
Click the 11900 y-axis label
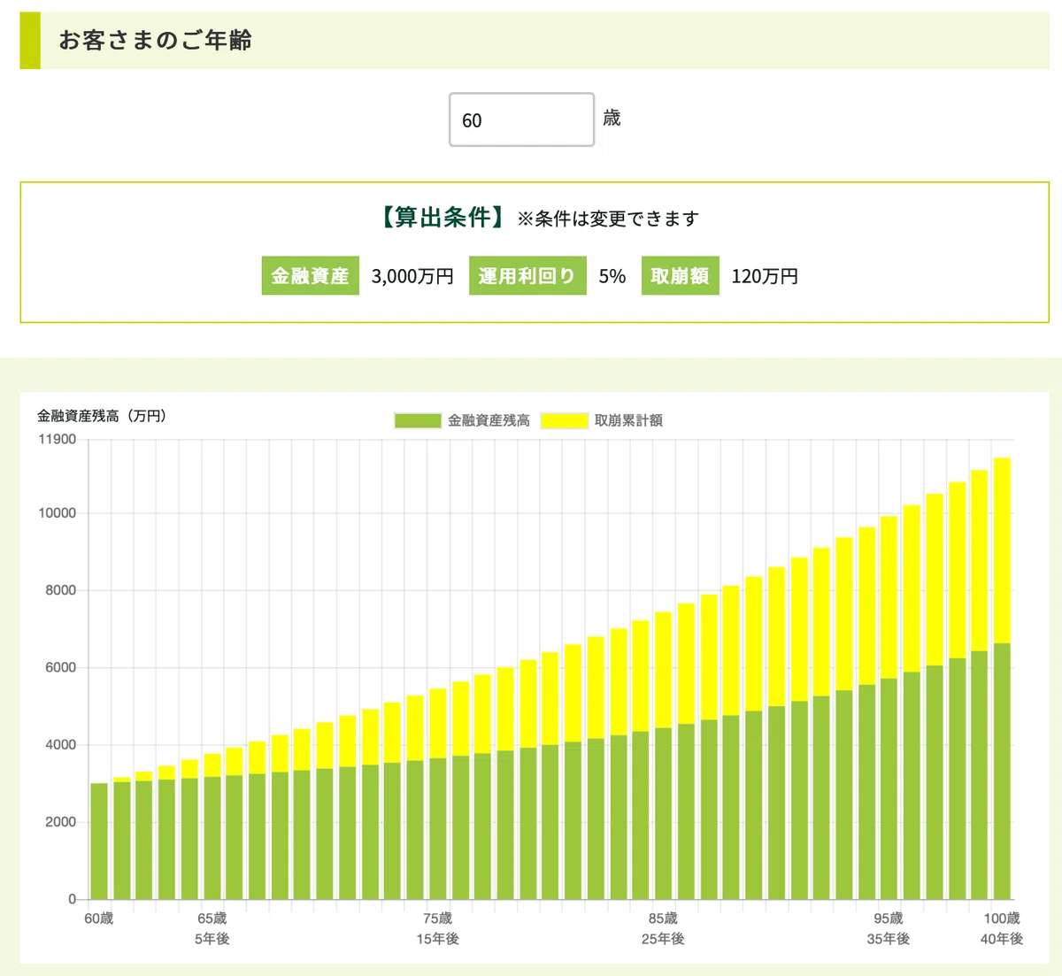pyautogui.click(x=57, y=439)
